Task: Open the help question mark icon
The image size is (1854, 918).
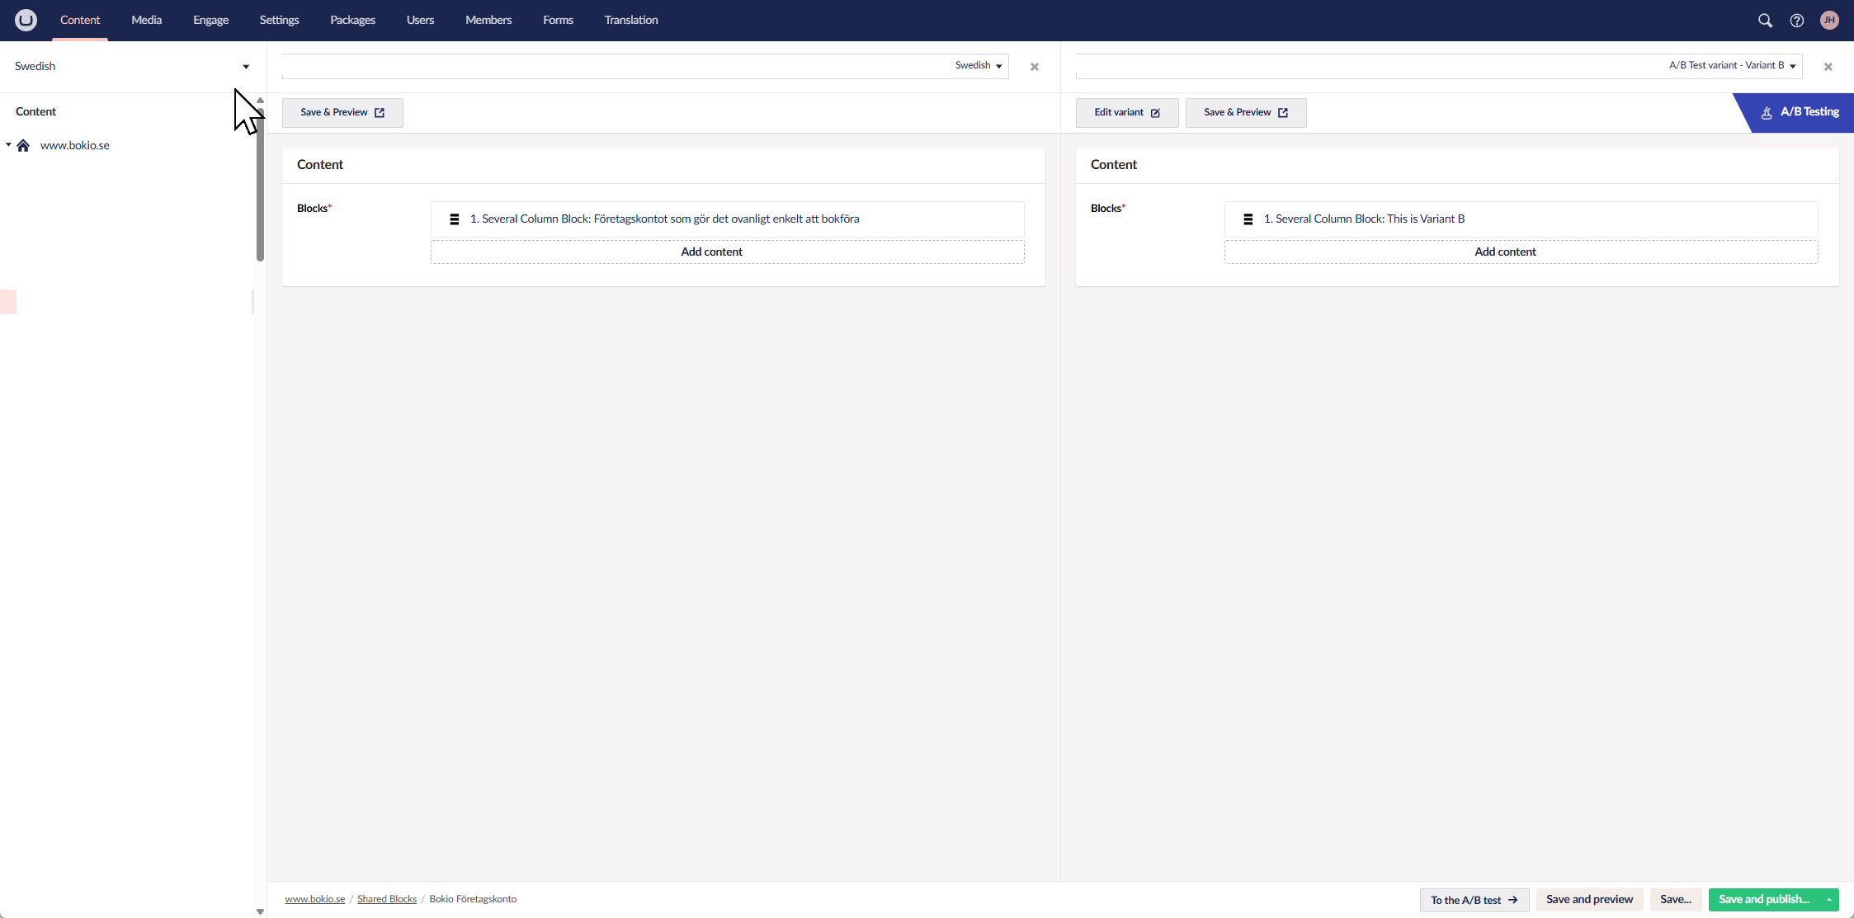Action: coord(1796,21)
